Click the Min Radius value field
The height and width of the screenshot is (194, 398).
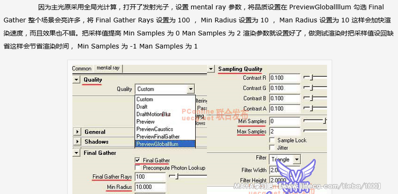click(x=150, y=187)
